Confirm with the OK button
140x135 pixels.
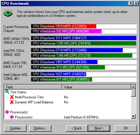click(126, 128)
